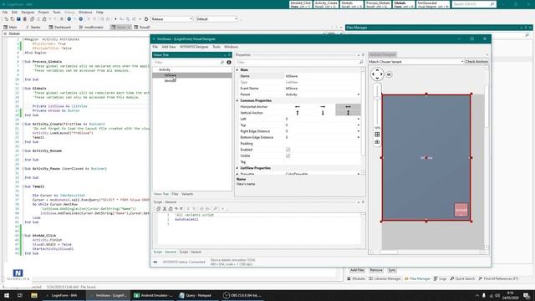Click the navigate-forward blue circle icon

click(80, 19)
